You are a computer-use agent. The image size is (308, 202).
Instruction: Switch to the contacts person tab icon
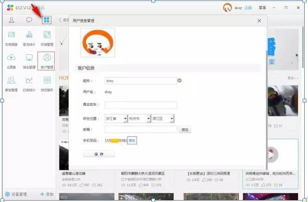(11, 20)
